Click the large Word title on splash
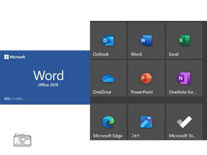This screenshot has height=155, width=207. pyautogui.click(x=48, y=76)
